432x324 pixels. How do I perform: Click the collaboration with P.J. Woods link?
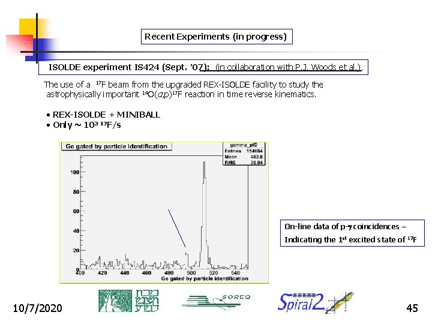coord(289,67)
